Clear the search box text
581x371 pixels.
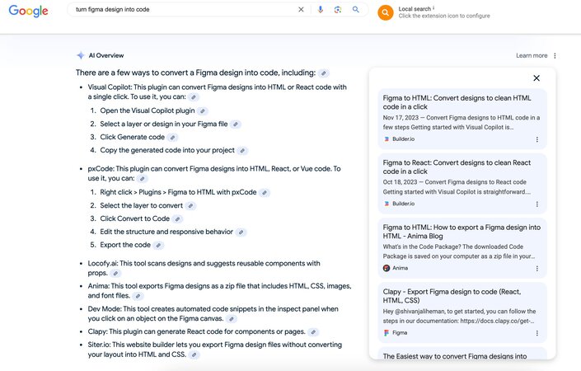[301, 10]
